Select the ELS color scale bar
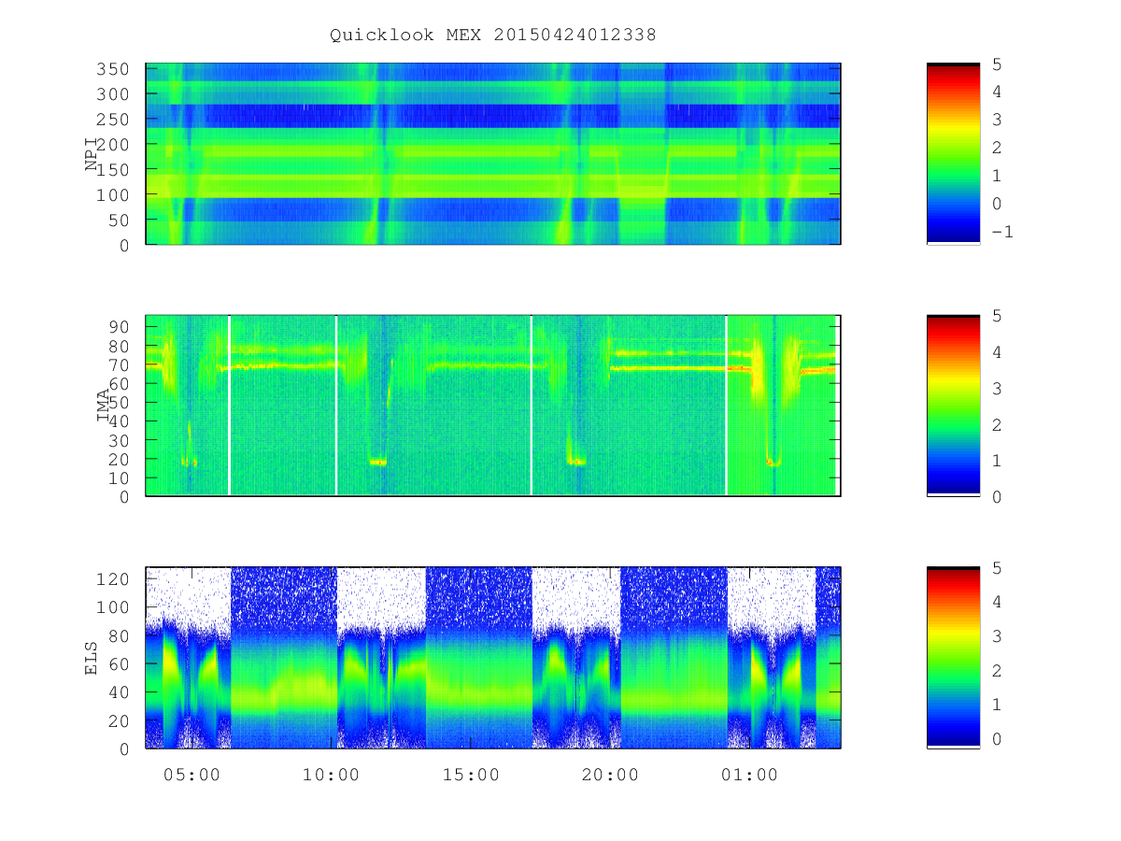The width and height of the screenshot is (1121, 841). [953, 657]
